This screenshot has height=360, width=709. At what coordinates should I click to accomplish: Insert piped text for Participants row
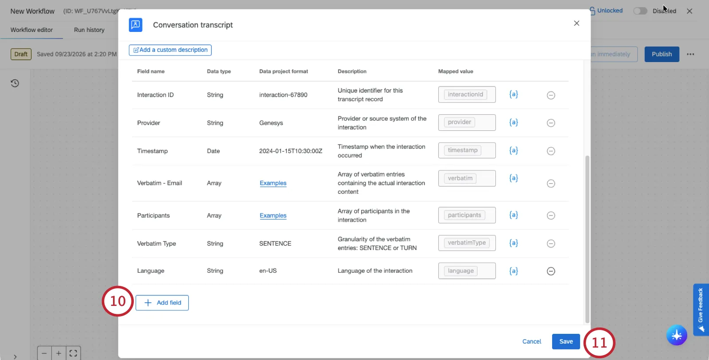coord(514,215)
